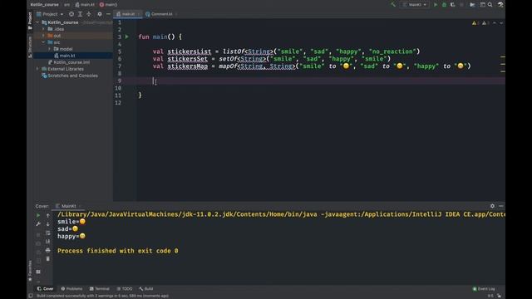Viewport: 532px width, 299px height.
Task: Open the Favorites tool window stripe button
Action: 30,271
